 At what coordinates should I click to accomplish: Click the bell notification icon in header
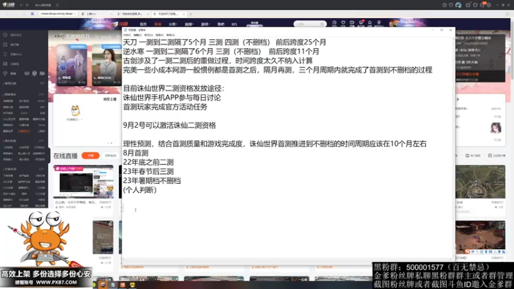[x=370, y=23]
